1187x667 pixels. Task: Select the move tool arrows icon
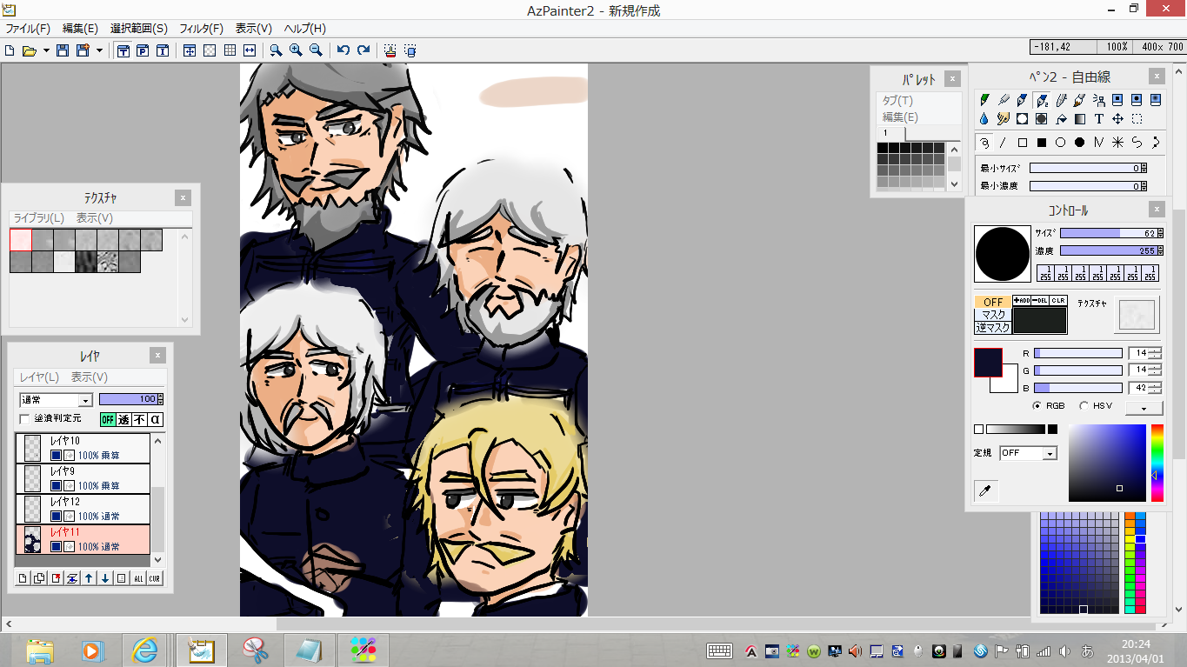click(1117, 119)
